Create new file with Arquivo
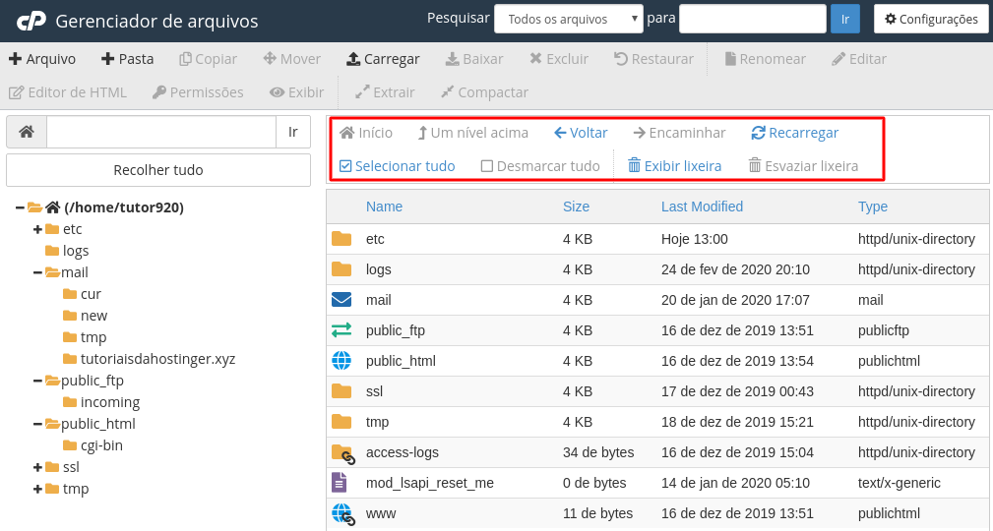 (42, 59)
